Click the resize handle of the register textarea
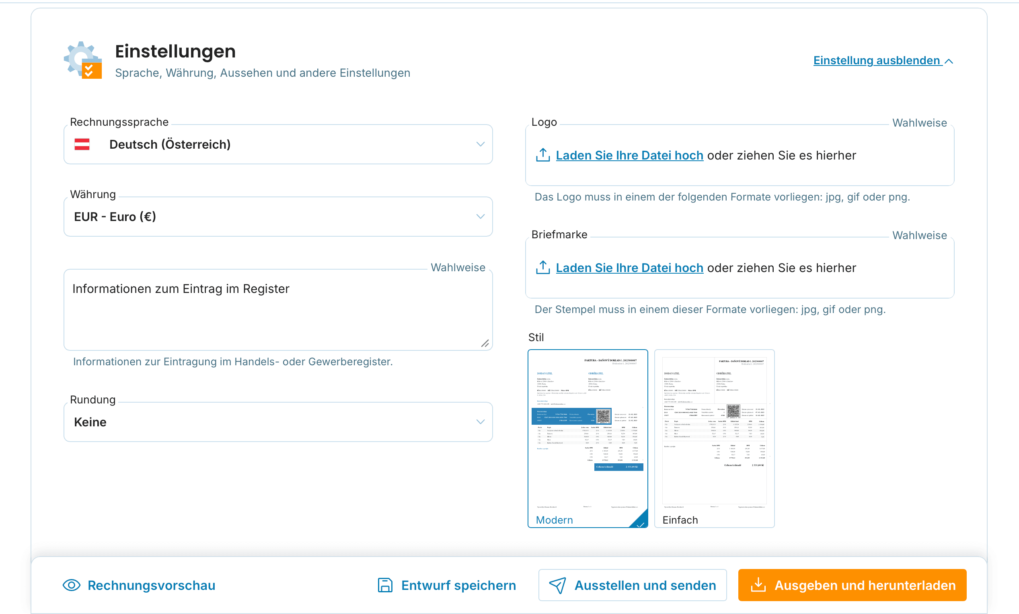This screenshot has width=1019, height=614. point(485,343)
